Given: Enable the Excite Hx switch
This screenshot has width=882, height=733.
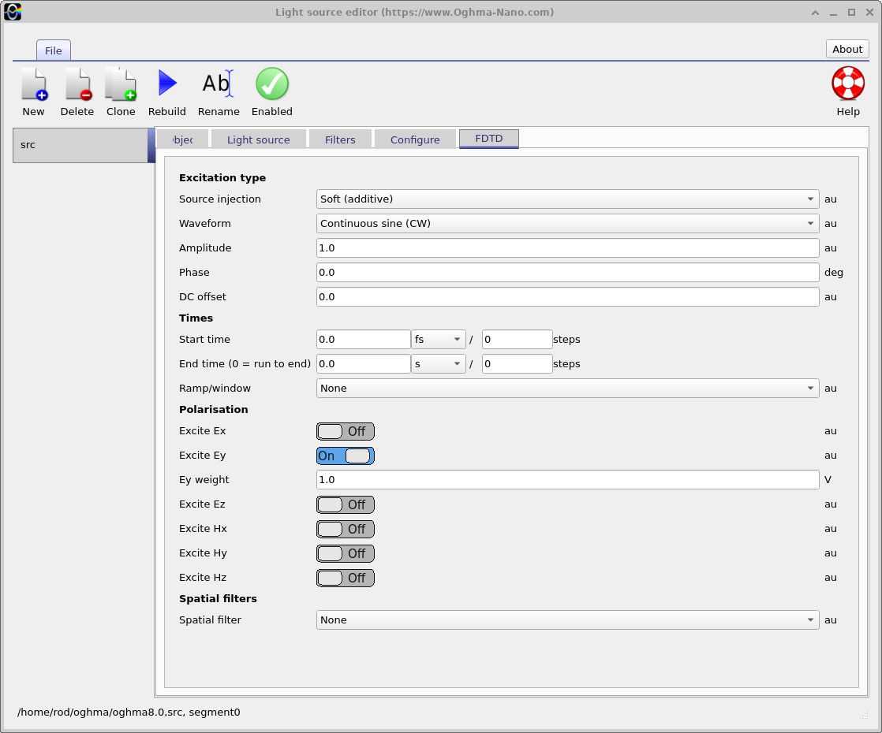Looking at the screenshot, I should [345, 529].
